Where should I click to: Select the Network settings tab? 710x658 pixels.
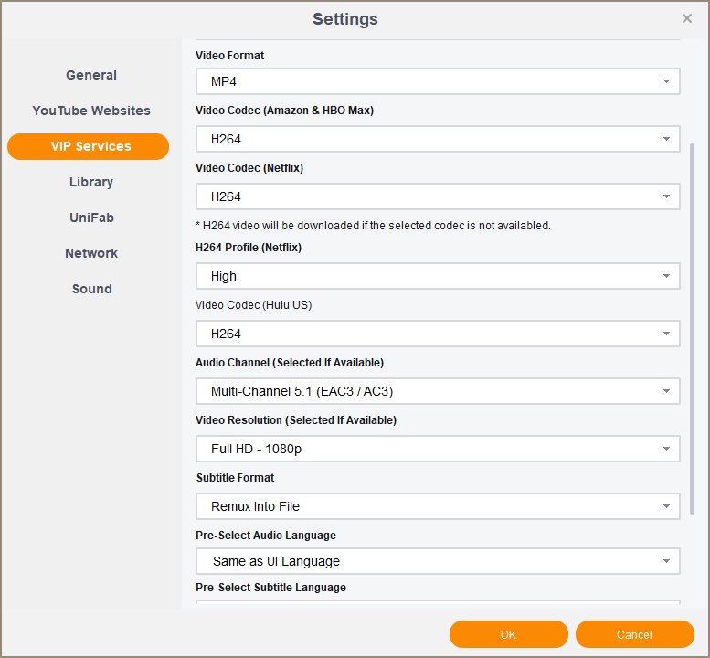[x=91, y=253]
